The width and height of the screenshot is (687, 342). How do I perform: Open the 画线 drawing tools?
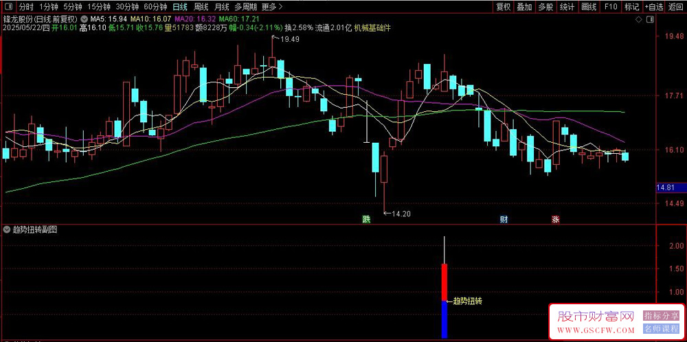pyautogui.click(x=589, y=7)
